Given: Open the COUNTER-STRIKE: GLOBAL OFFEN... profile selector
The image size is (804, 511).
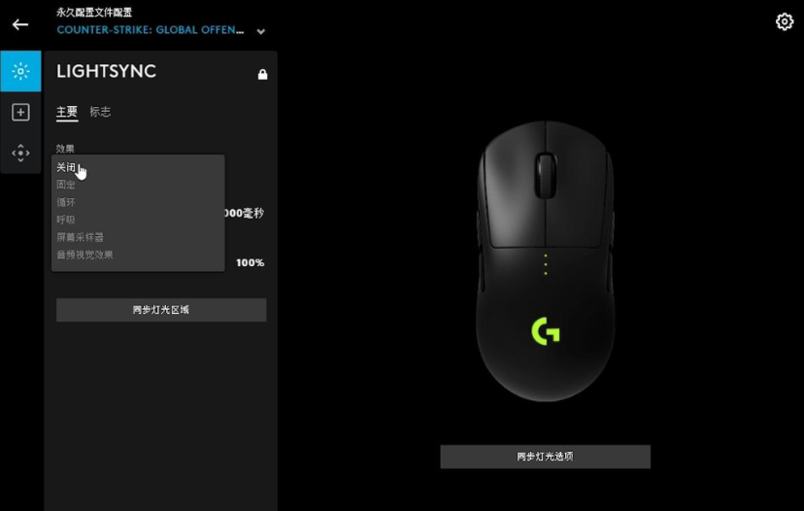Looking at the screenshot, I should pos(151,30).
